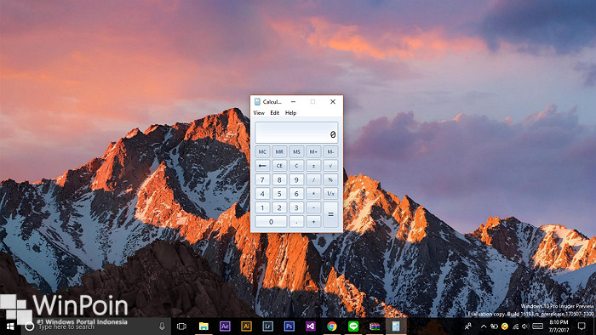This screenshot has height=335, width=596.
Task: Click the calculator result display field
Action: point(296,133)
